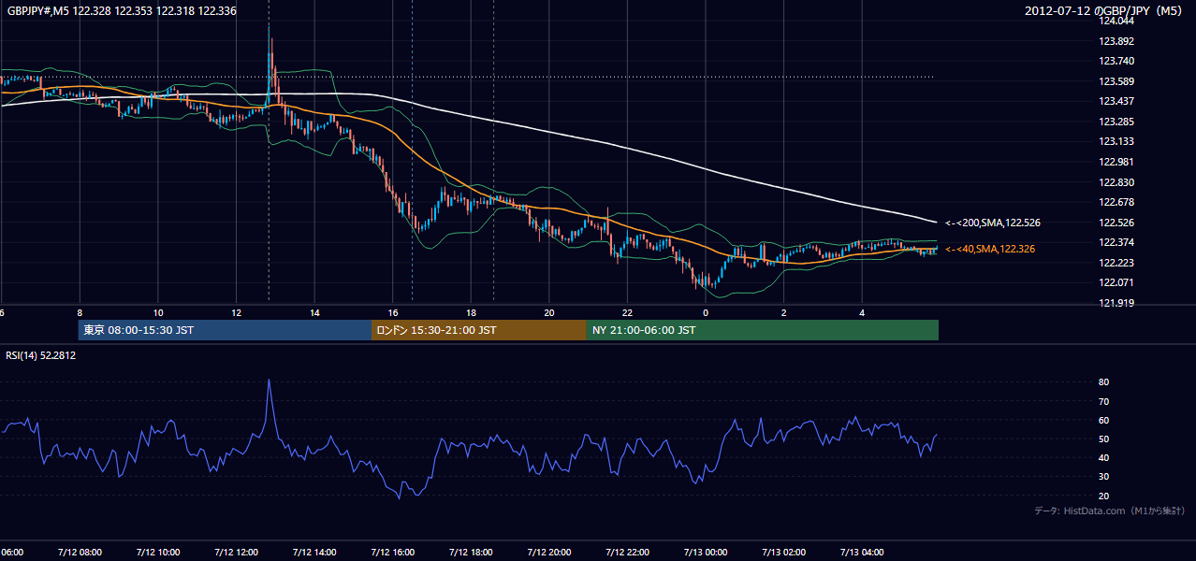Click the 7/12 20:00 bottom date label
Image resolution: width=1196 pixels, height=561 pixels.
[x=549, y=552]
